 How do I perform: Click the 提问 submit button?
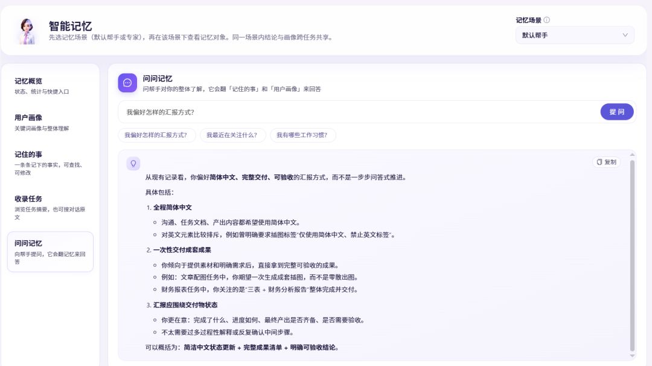coord(616,112)
